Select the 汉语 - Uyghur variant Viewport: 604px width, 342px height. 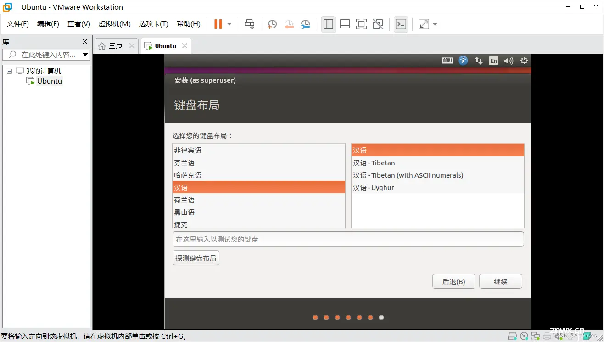(x=438, y=187)
